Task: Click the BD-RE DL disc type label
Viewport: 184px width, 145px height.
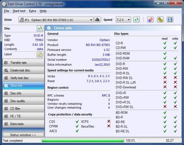Action: coord(123,131)
